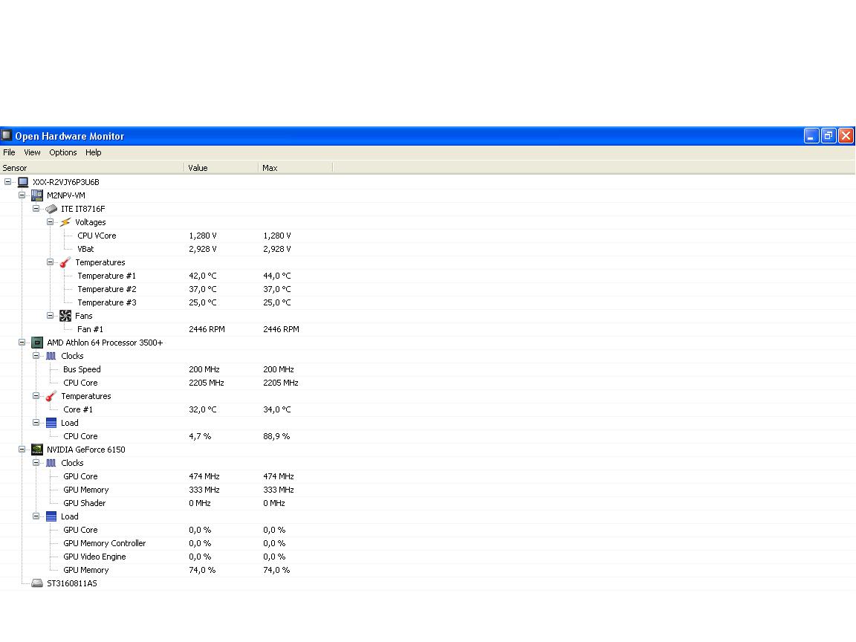Click the 74,0 % GPU Memory value
Image resolution: width=856 pixels, height=642 pixels.
202,570
